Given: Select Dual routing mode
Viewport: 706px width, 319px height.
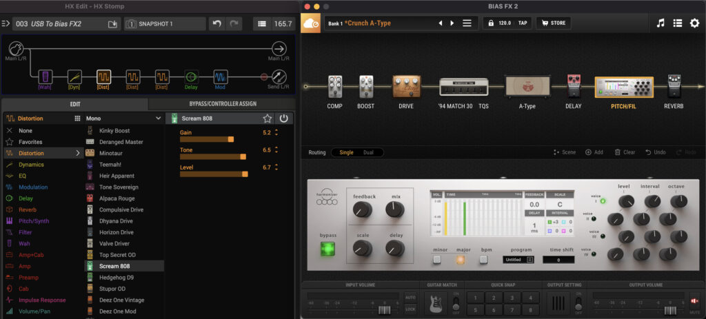Looking at the screenshot, I should [x=368, y=152].
